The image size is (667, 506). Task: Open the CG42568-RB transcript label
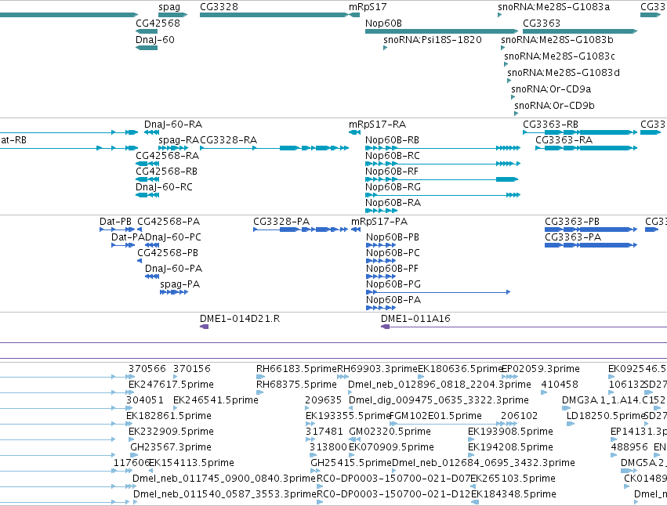(166, 172)
